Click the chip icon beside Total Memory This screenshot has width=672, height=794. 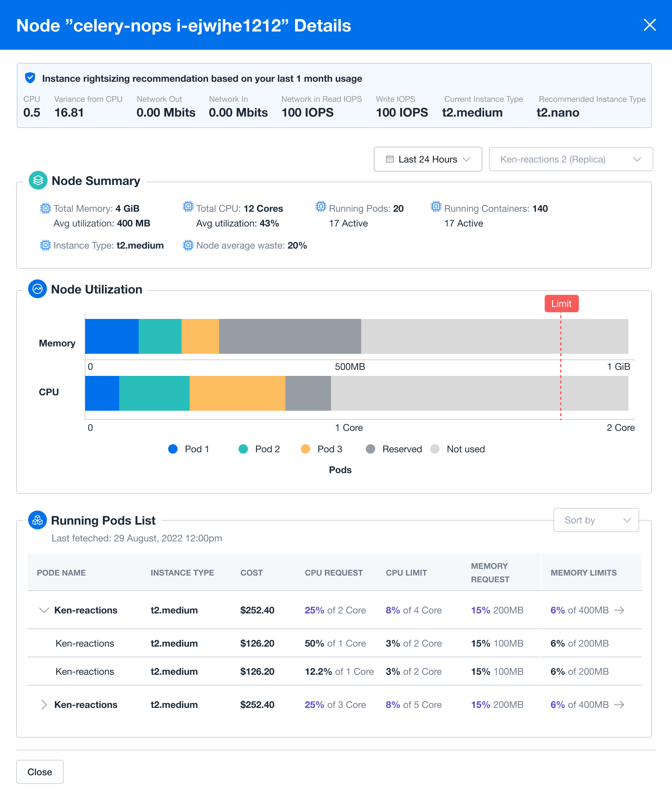pyautogui.click(x=45, y=208)
